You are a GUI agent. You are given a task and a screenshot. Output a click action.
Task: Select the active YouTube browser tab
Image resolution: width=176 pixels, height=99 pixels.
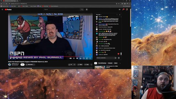pos(10,1)
